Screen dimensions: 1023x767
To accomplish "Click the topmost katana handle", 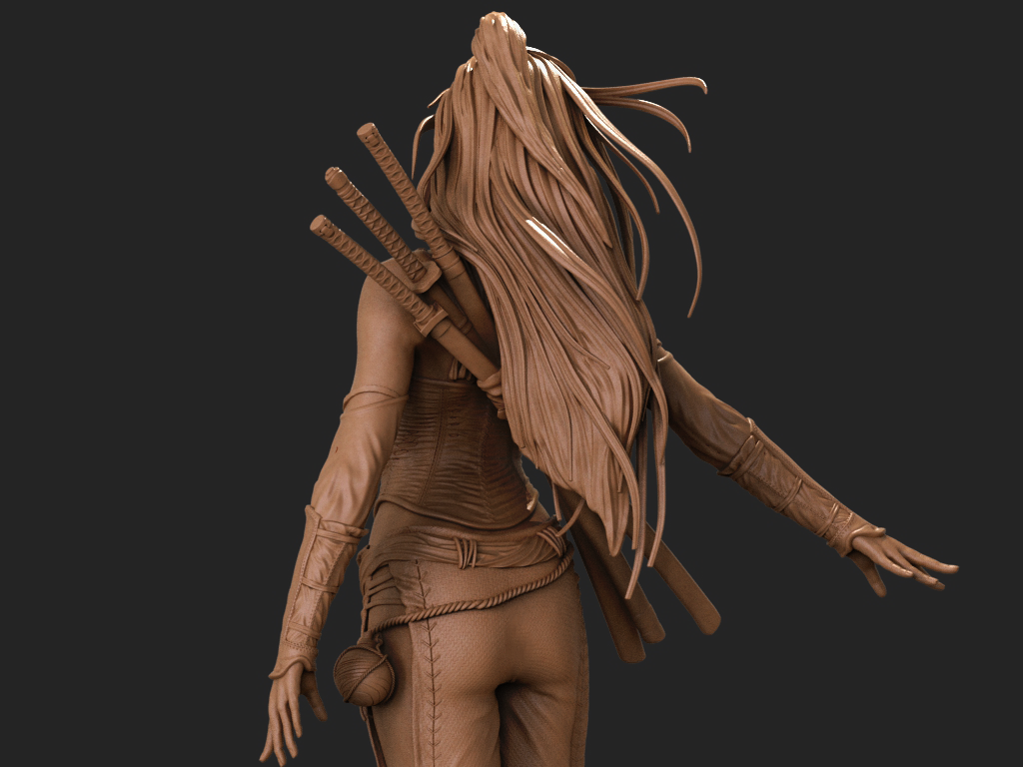I will point(396,175).
